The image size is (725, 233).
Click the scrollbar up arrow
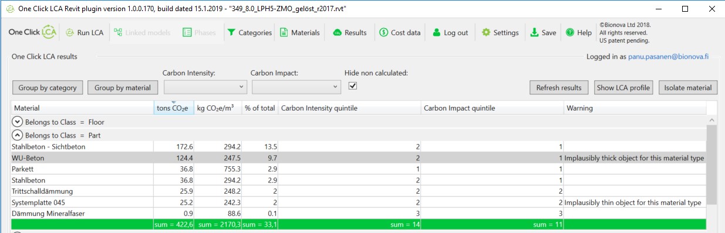[711, 119]
